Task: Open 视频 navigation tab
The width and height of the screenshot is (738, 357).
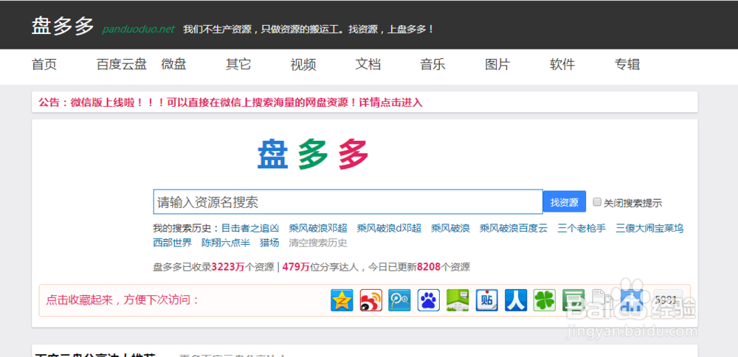Action: 303,64
